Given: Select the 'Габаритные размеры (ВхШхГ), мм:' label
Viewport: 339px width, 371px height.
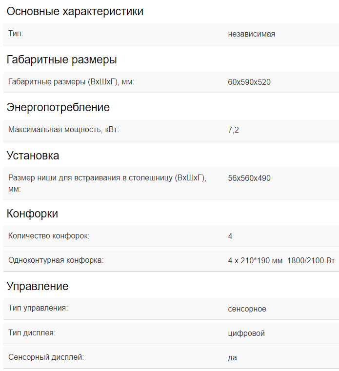Looking at the screenshot, I should [71, 82].
